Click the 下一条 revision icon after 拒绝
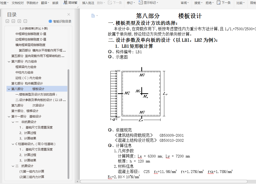The image size is (256, 184). point(219,2)
